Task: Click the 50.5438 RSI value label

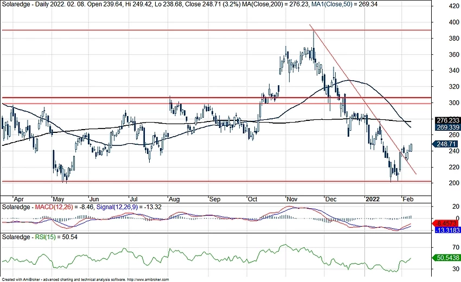Action: [446, 258]
